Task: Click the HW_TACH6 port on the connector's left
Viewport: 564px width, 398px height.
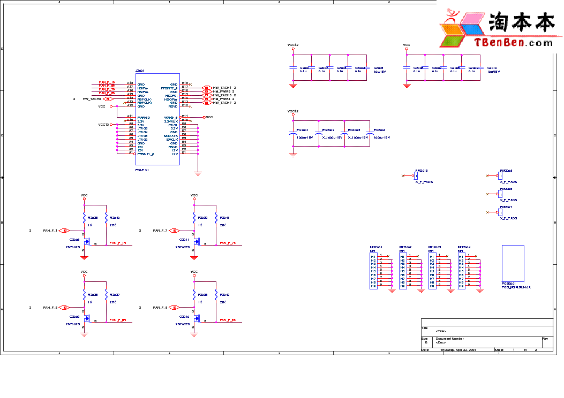Action: pos(108,99)
